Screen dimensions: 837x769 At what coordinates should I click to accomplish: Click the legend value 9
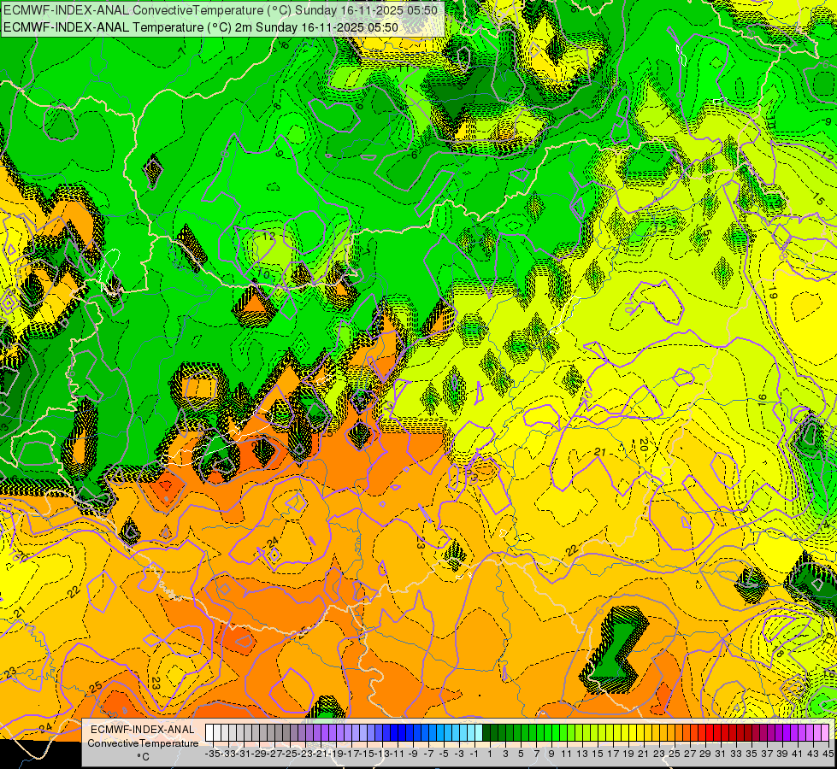pos(551,754)
